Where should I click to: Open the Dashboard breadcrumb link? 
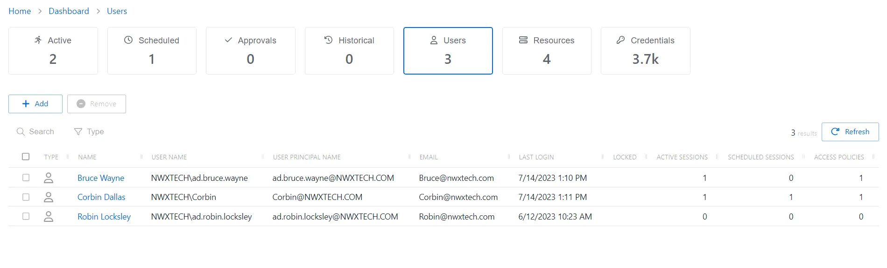click(69, 11)
